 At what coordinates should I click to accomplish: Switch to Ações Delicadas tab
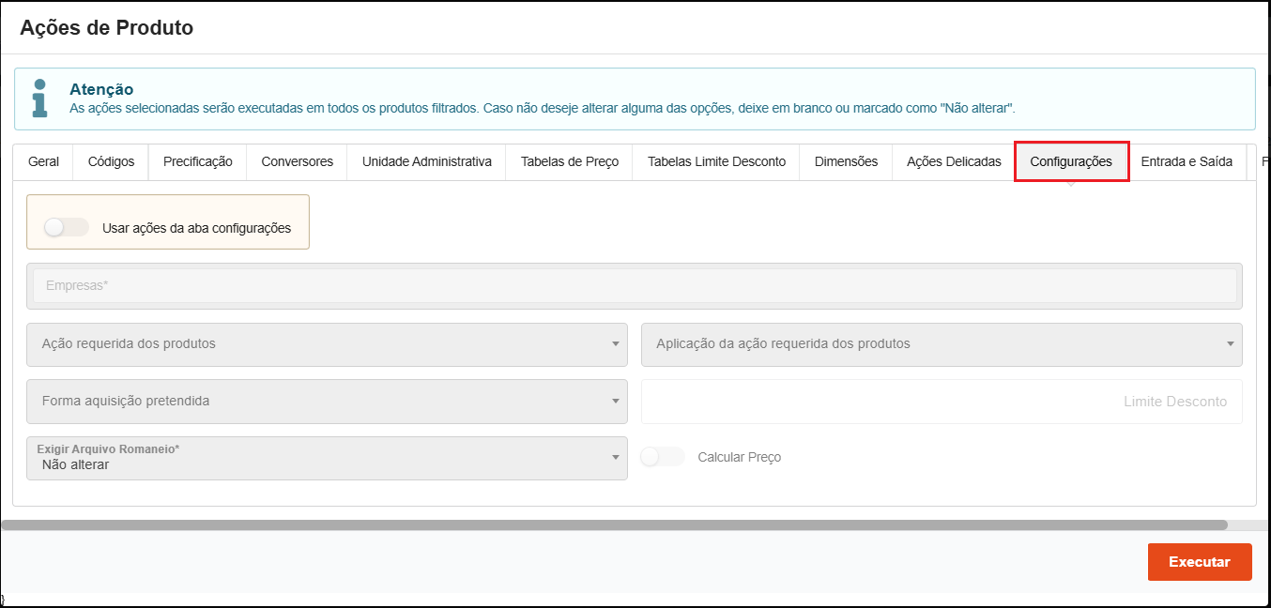pyautogui.click(x=954, y=161)
